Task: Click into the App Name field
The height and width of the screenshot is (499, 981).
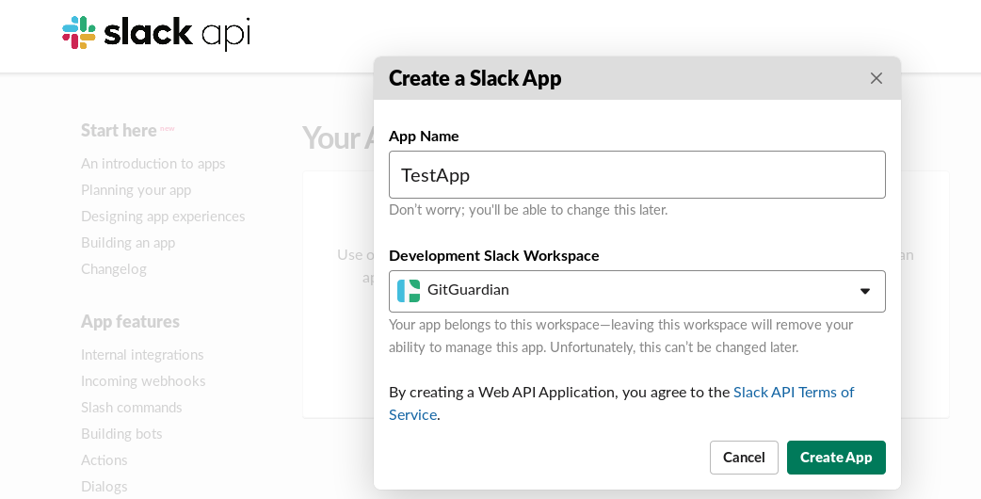Action: pyautogui.click(x=636, y=175)
